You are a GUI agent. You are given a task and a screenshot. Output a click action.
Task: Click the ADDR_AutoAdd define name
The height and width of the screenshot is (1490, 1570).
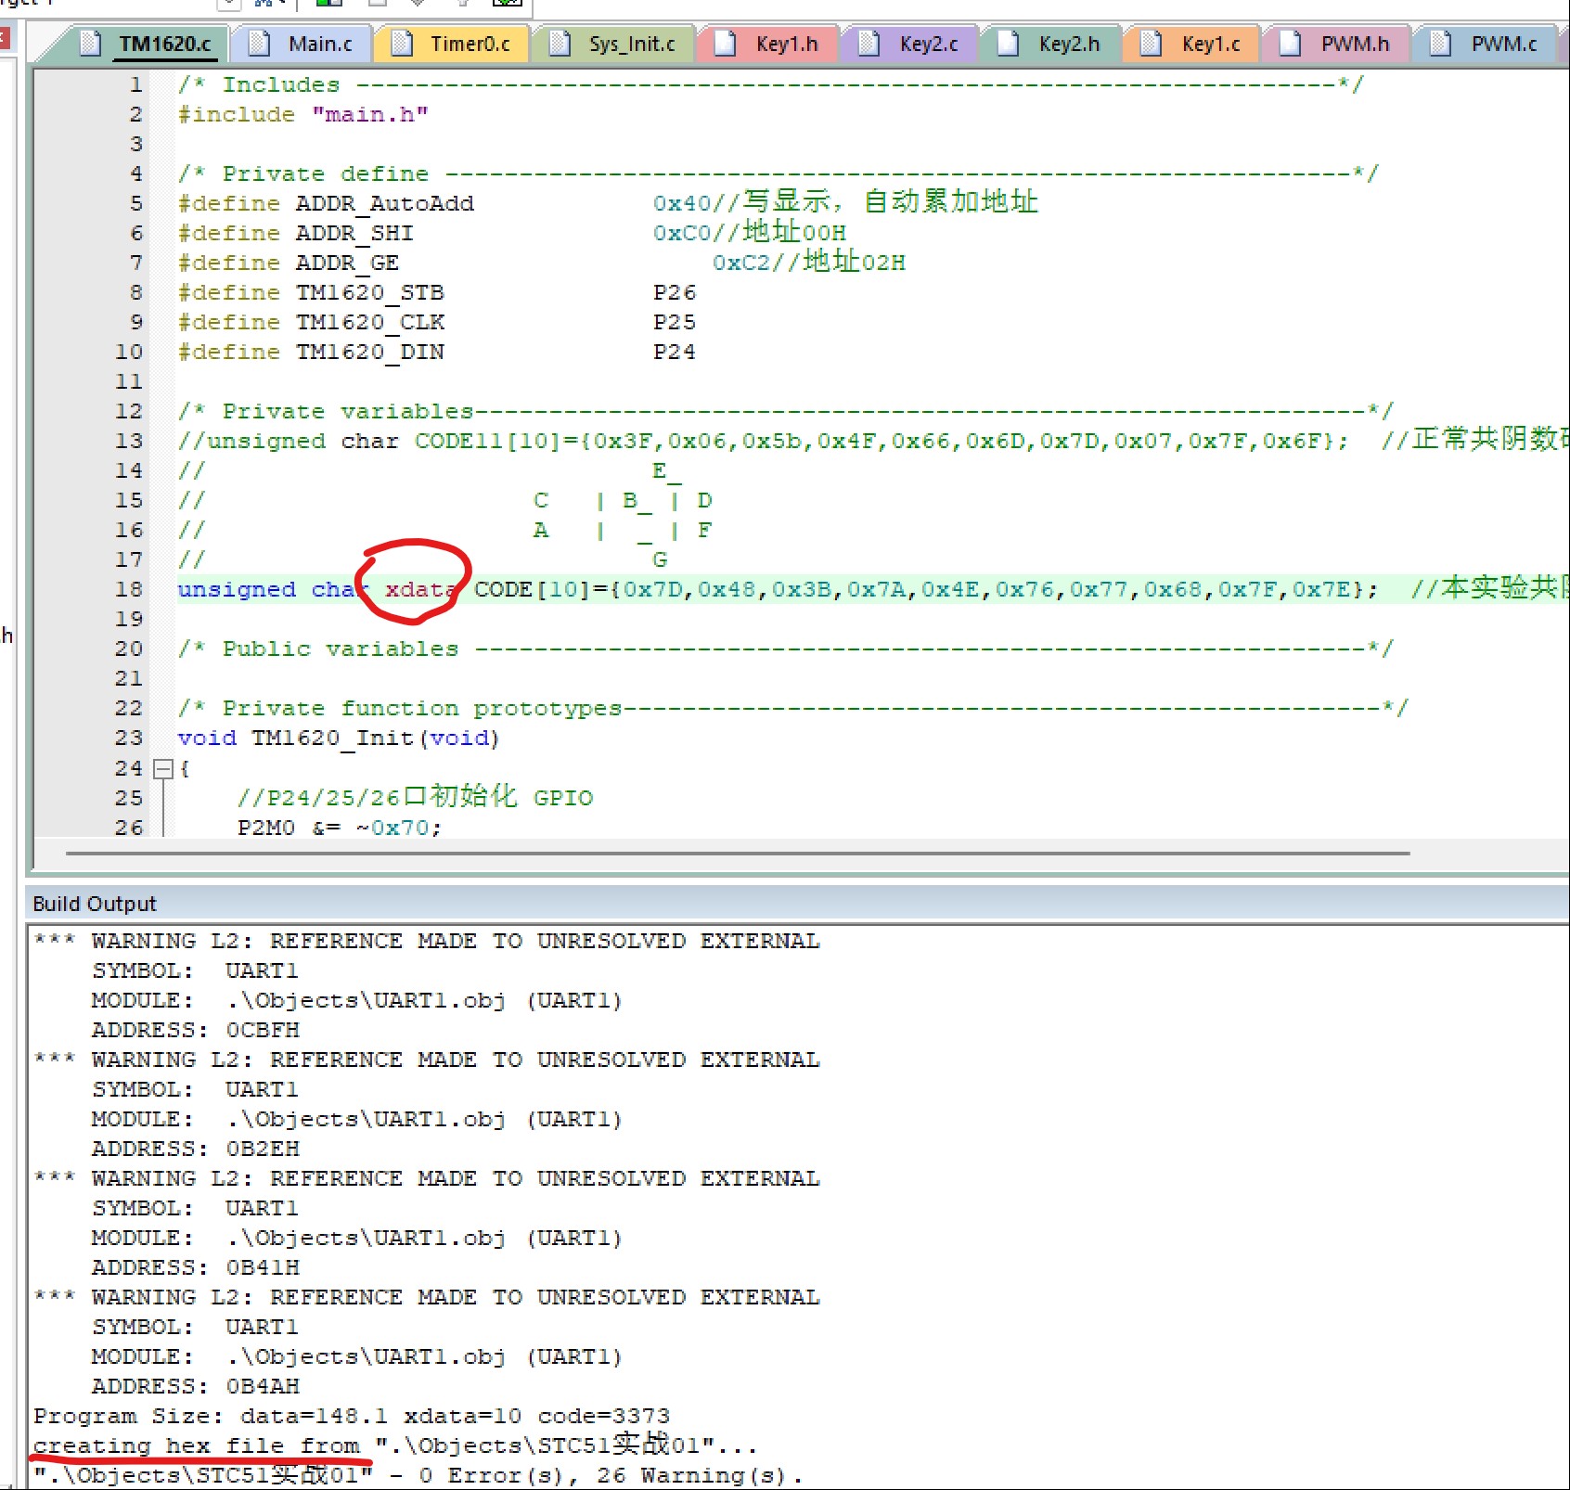[x=385, y=203]
